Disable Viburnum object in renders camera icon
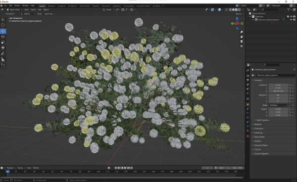Screen dimensions: 297x182 tap(294, 19)
